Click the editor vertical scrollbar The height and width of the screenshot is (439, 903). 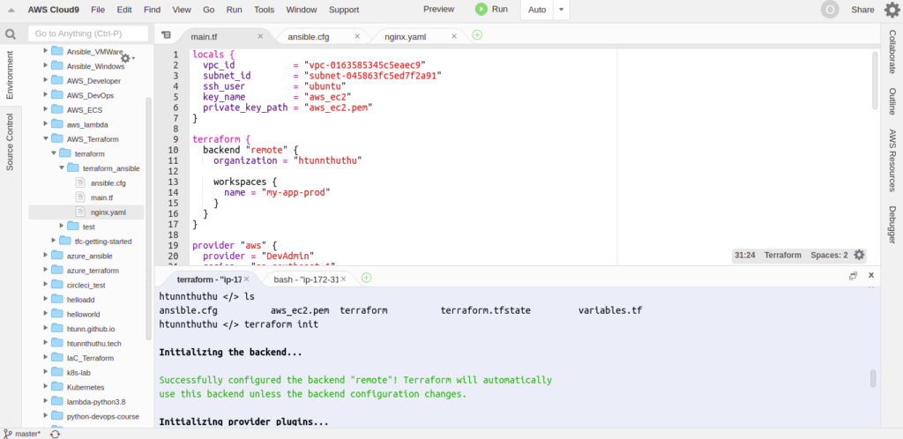click(875, 80)
